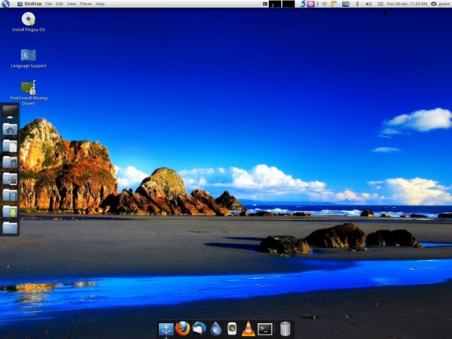
Task: Open the Music folder in side dock
Action: click(x=10, y=162)
